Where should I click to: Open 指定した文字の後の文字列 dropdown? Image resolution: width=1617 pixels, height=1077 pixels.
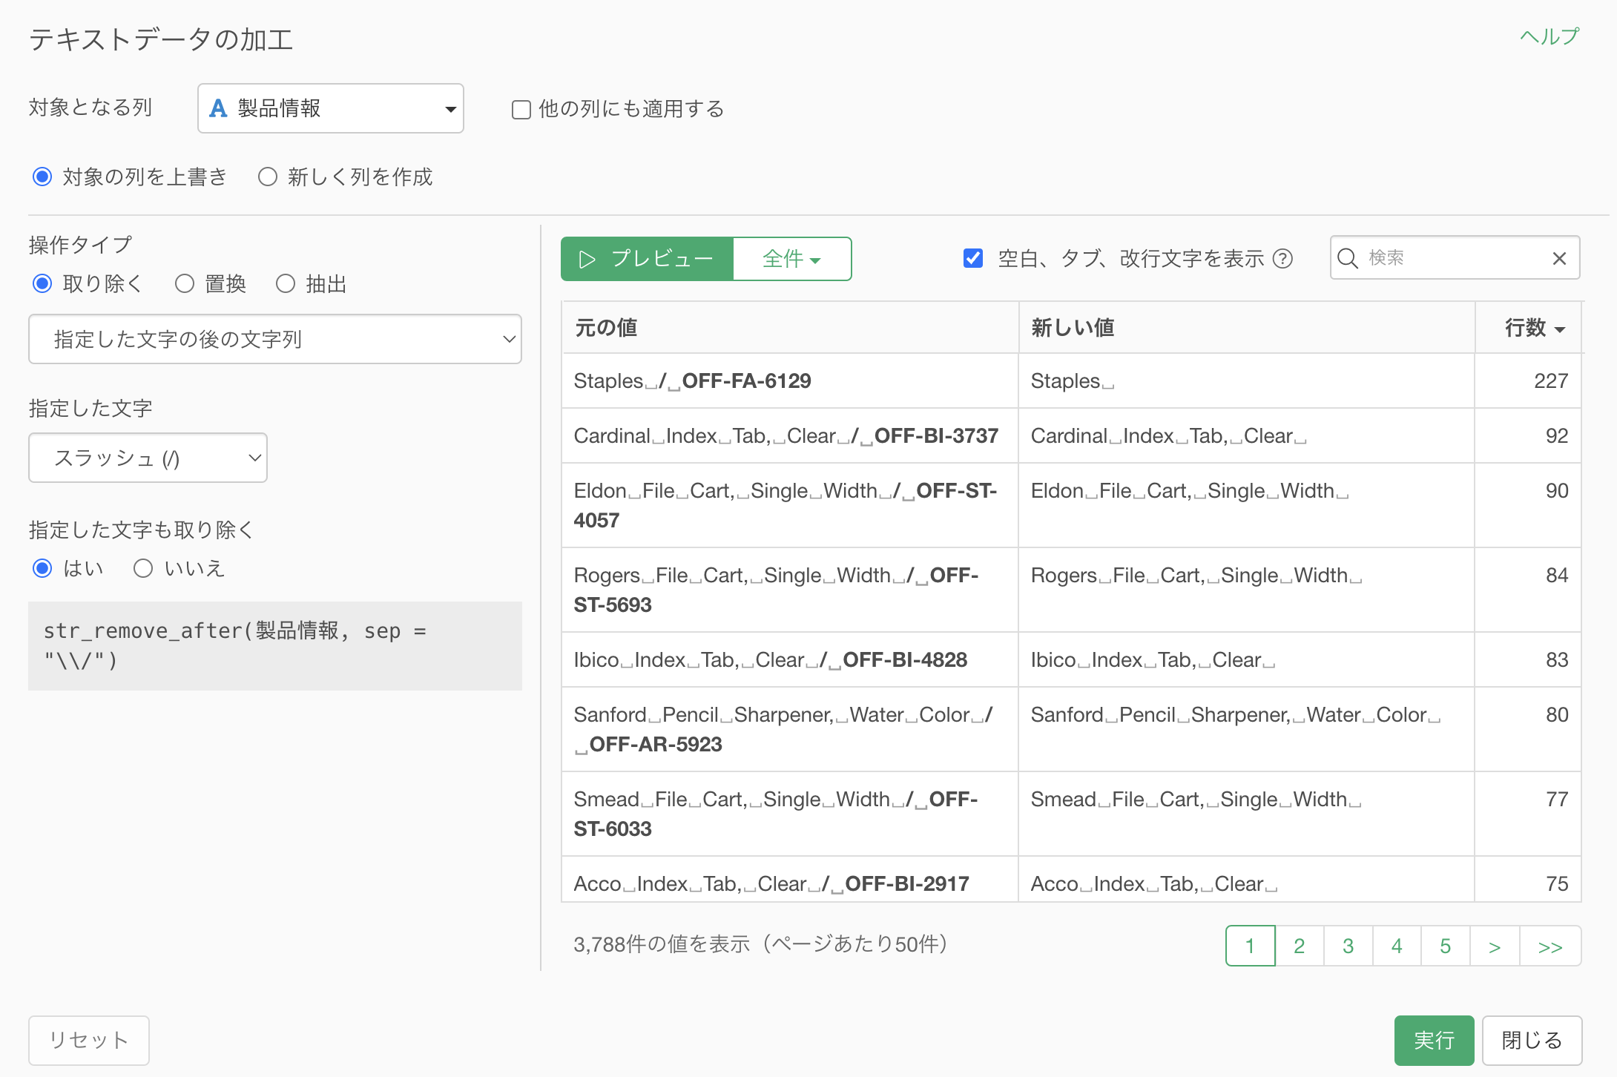(275, 339)
